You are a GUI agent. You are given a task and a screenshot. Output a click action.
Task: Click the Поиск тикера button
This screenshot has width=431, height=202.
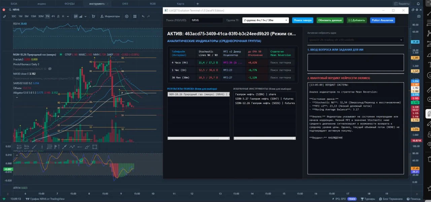tap(303, 20)
